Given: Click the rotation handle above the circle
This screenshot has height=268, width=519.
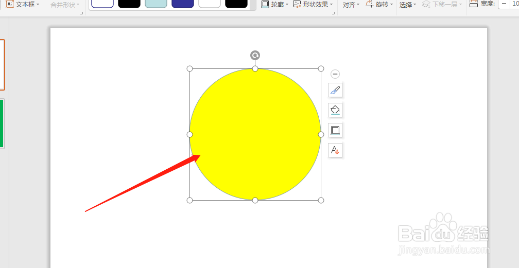Looking at the screenshot, I should [x=255, y=55].
